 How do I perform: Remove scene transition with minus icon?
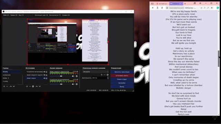tap(105, 75)
